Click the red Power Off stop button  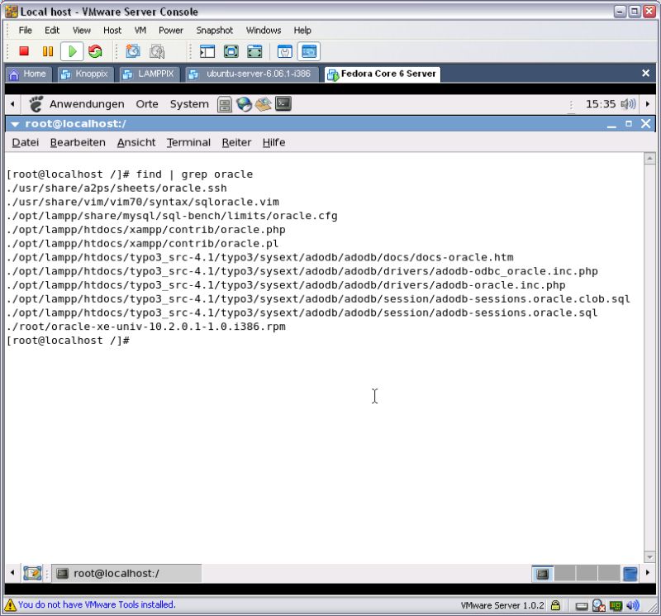pyautogui.click(x=24, y=51)
